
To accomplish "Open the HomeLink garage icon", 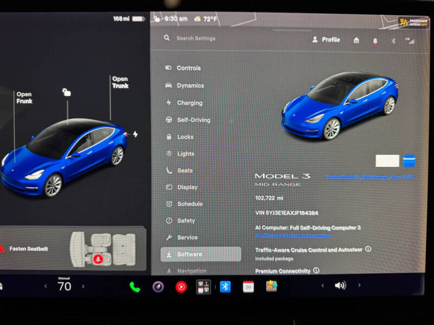I will [356, 40].
